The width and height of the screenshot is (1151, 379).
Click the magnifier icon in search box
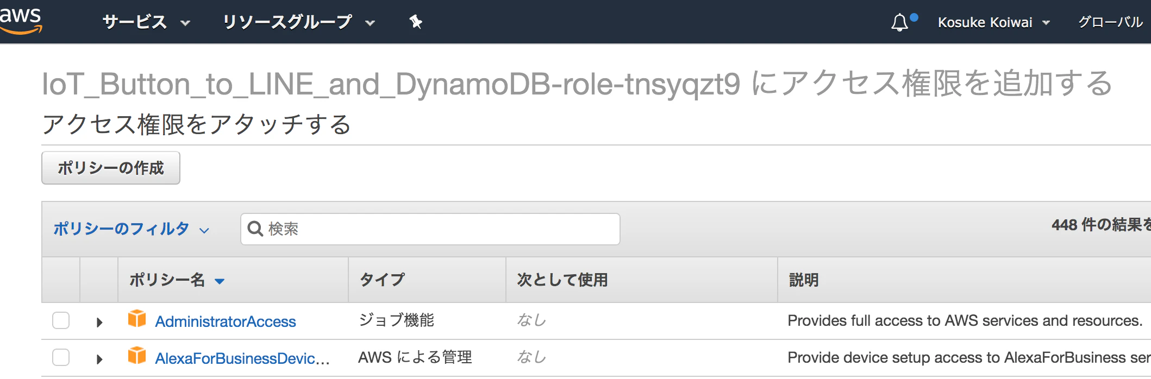tap(255, 229)
